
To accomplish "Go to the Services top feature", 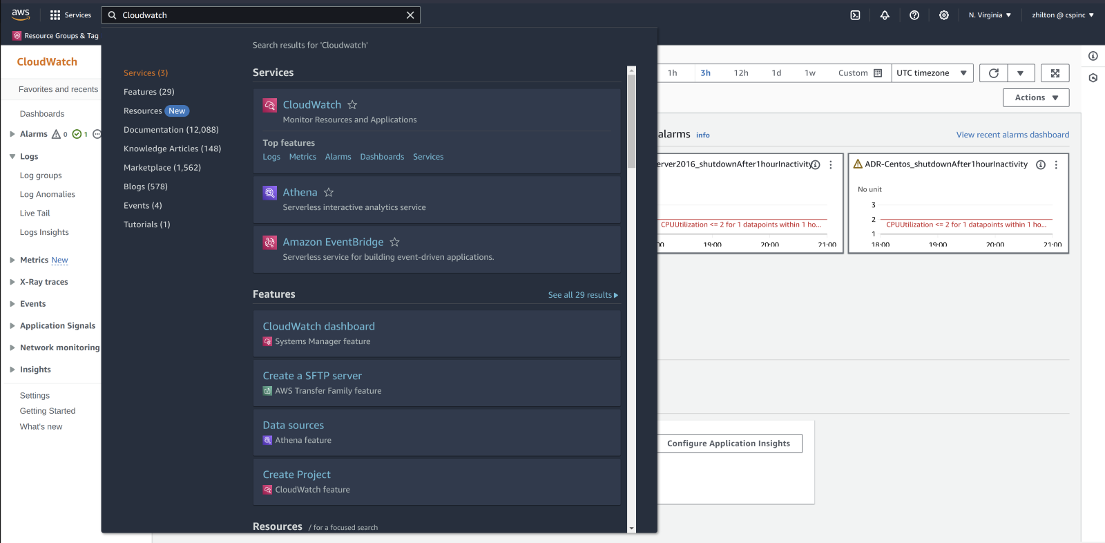I will point(428,157).
